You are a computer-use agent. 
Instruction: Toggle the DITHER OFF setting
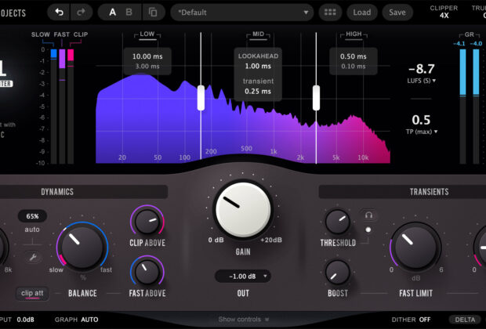(x=411, y=320)
